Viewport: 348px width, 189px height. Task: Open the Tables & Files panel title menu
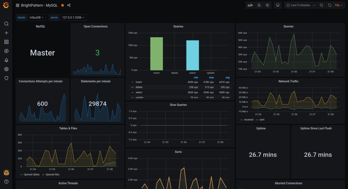(x=68, y=128)
